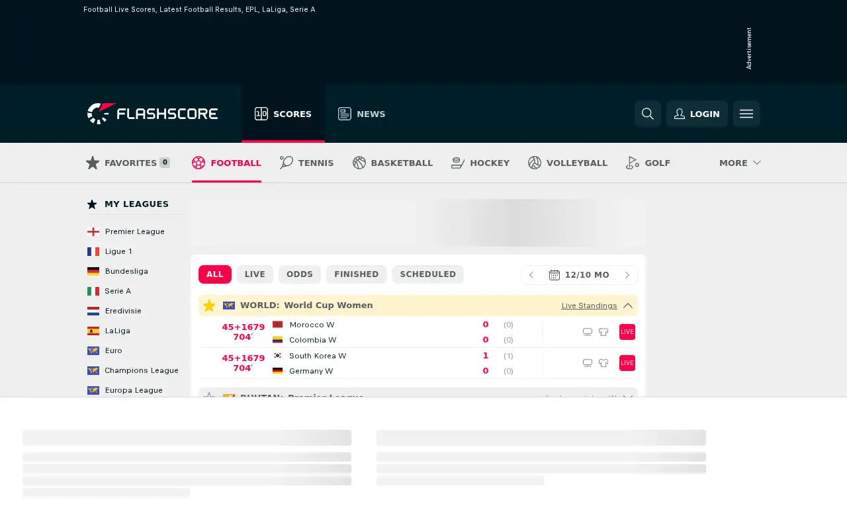Go to previous day arrow
Screen dimensions: 847x529
point(531,275)
